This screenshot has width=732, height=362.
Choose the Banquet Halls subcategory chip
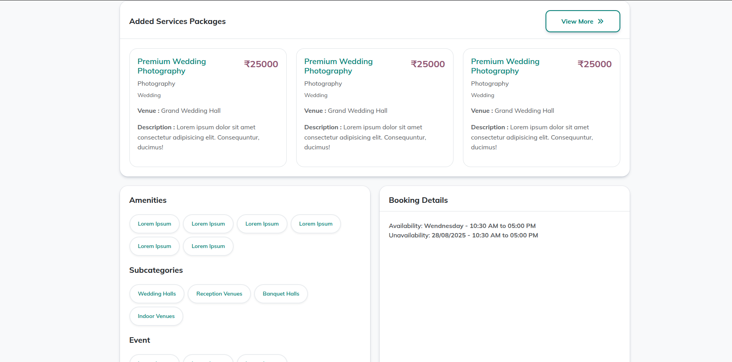coord(281,294)
